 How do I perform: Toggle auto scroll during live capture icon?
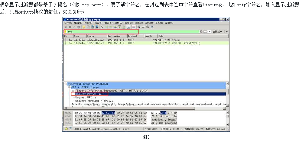pos(128,27)
